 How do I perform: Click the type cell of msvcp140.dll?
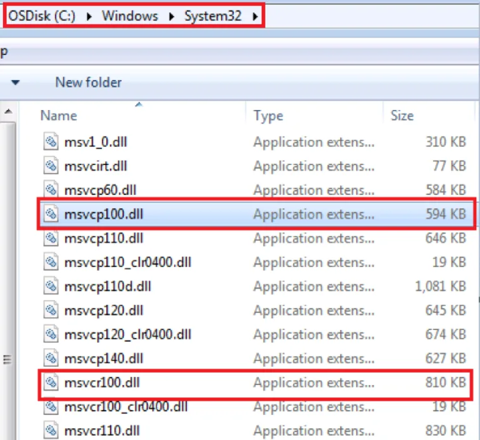pyautogui.click(x=314, y=359)
